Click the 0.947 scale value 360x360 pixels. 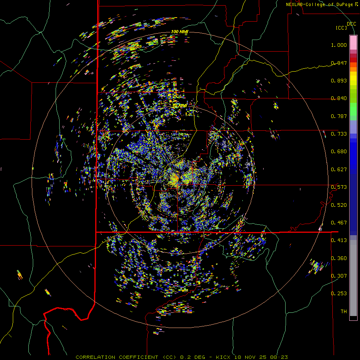pyautogui.click(x=339, y=63)
